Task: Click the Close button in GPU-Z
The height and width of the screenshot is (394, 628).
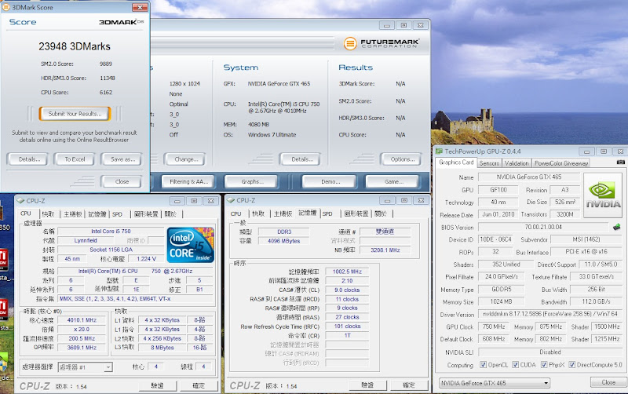Action: 608,382
